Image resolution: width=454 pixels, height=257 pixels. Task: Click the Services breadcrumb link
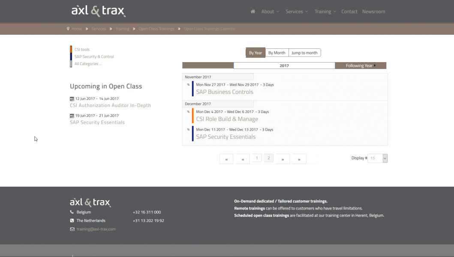click(99, 29)
